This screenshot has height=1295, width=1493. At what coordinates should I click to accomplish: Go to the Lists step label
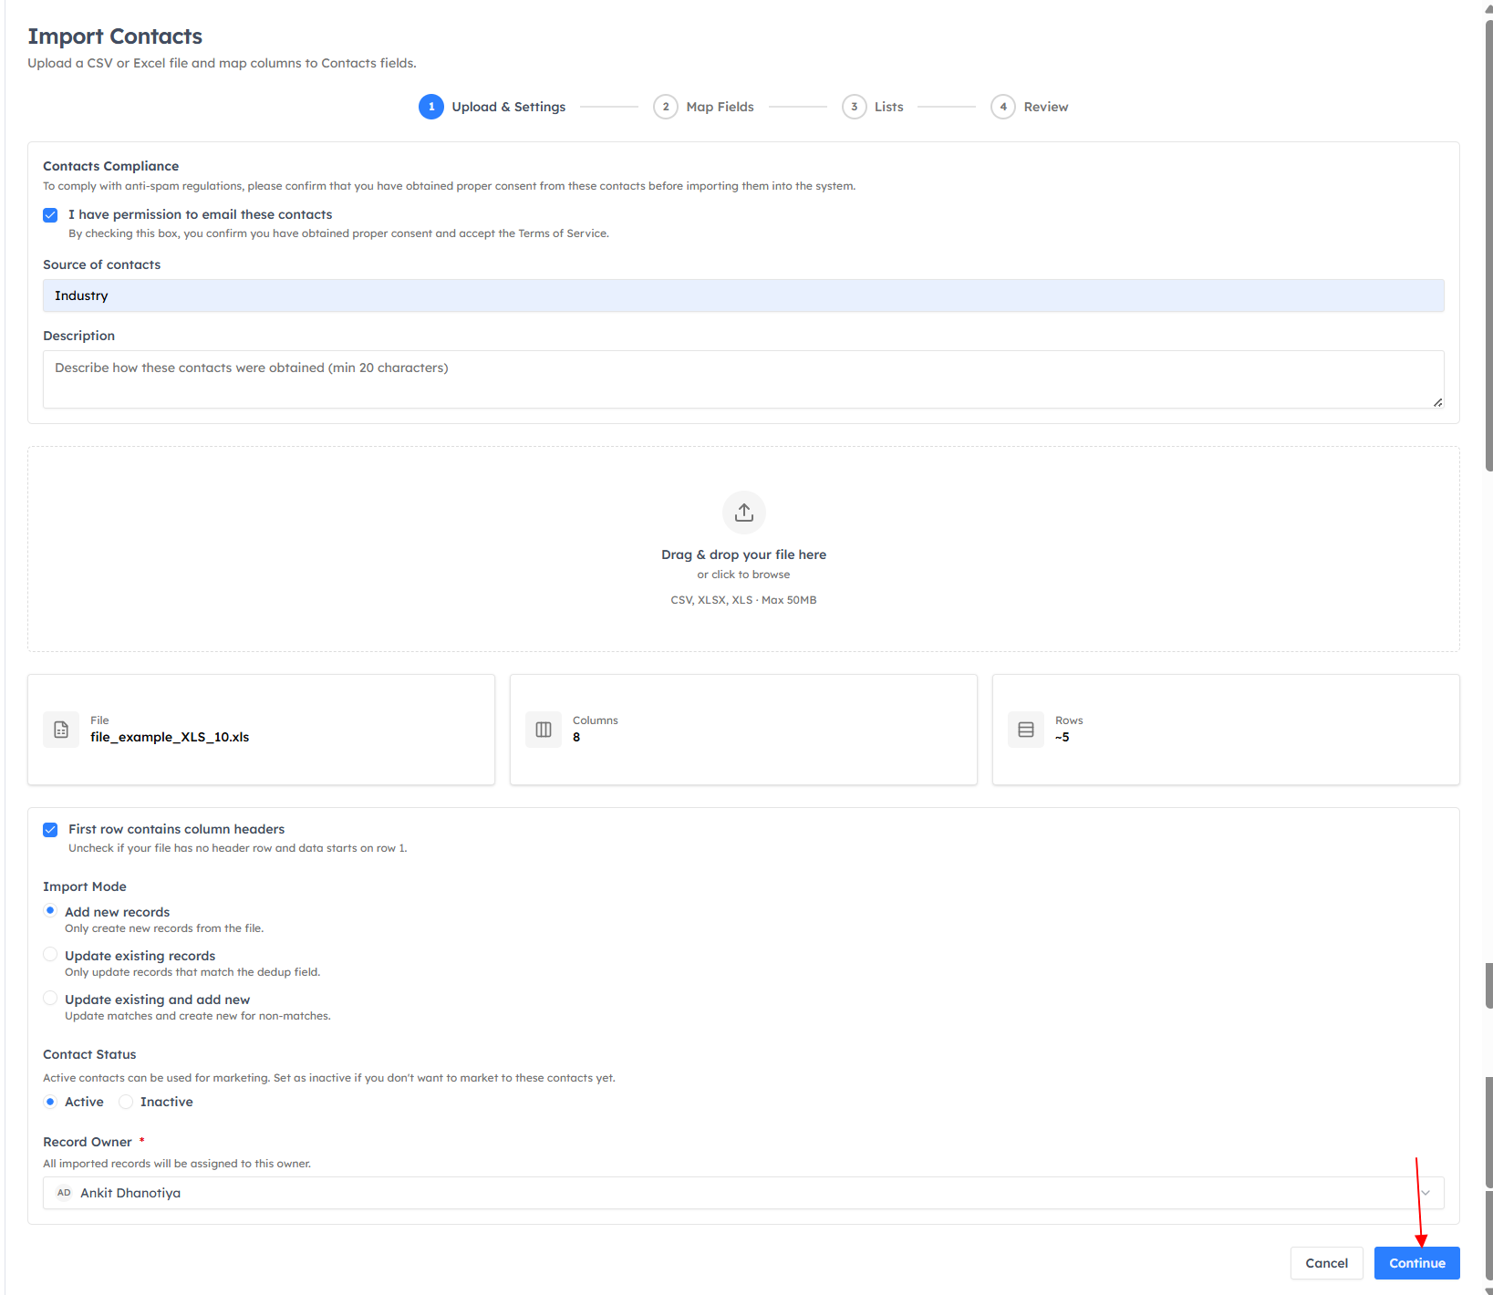tap(888, 107)
